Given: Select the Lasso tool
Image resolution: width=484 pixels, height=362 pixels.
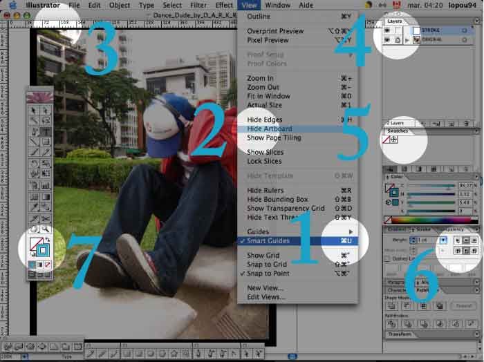Looking at the screenshot, I should [46, 120].
